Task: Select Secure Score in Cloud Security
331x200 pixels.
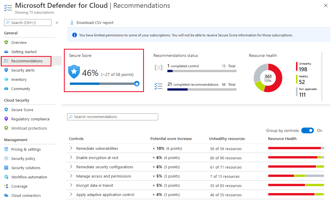Action: point(22,110)
